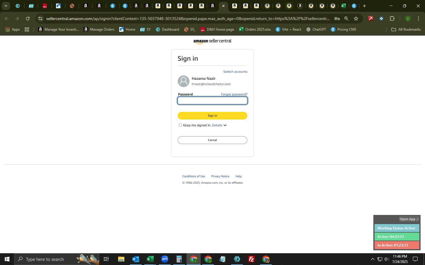Open the Windows Start menu
This screenshot has width=425, height=265.
7,259
